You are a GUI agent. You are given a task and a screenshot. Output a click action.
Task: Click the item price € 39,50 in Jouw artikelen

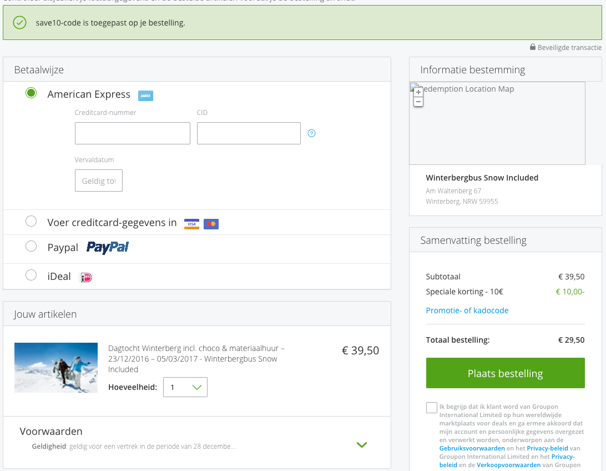click(x=360, y=350)
